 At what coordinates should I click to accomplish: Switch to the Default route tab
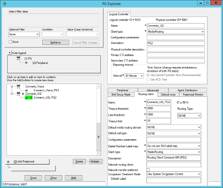pyautogui.click(x=168, y=94)
